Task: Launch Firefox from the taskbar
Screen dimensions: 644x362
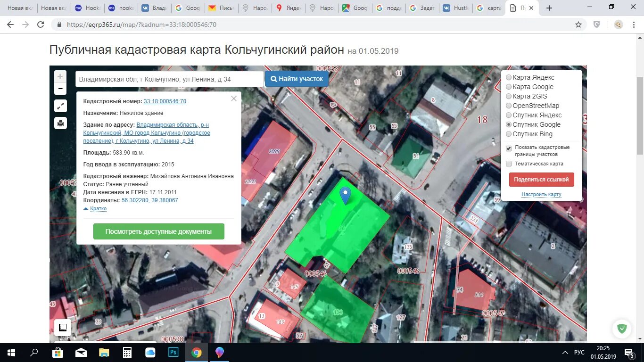Action: pyautogui.click(x=219, y=352)
